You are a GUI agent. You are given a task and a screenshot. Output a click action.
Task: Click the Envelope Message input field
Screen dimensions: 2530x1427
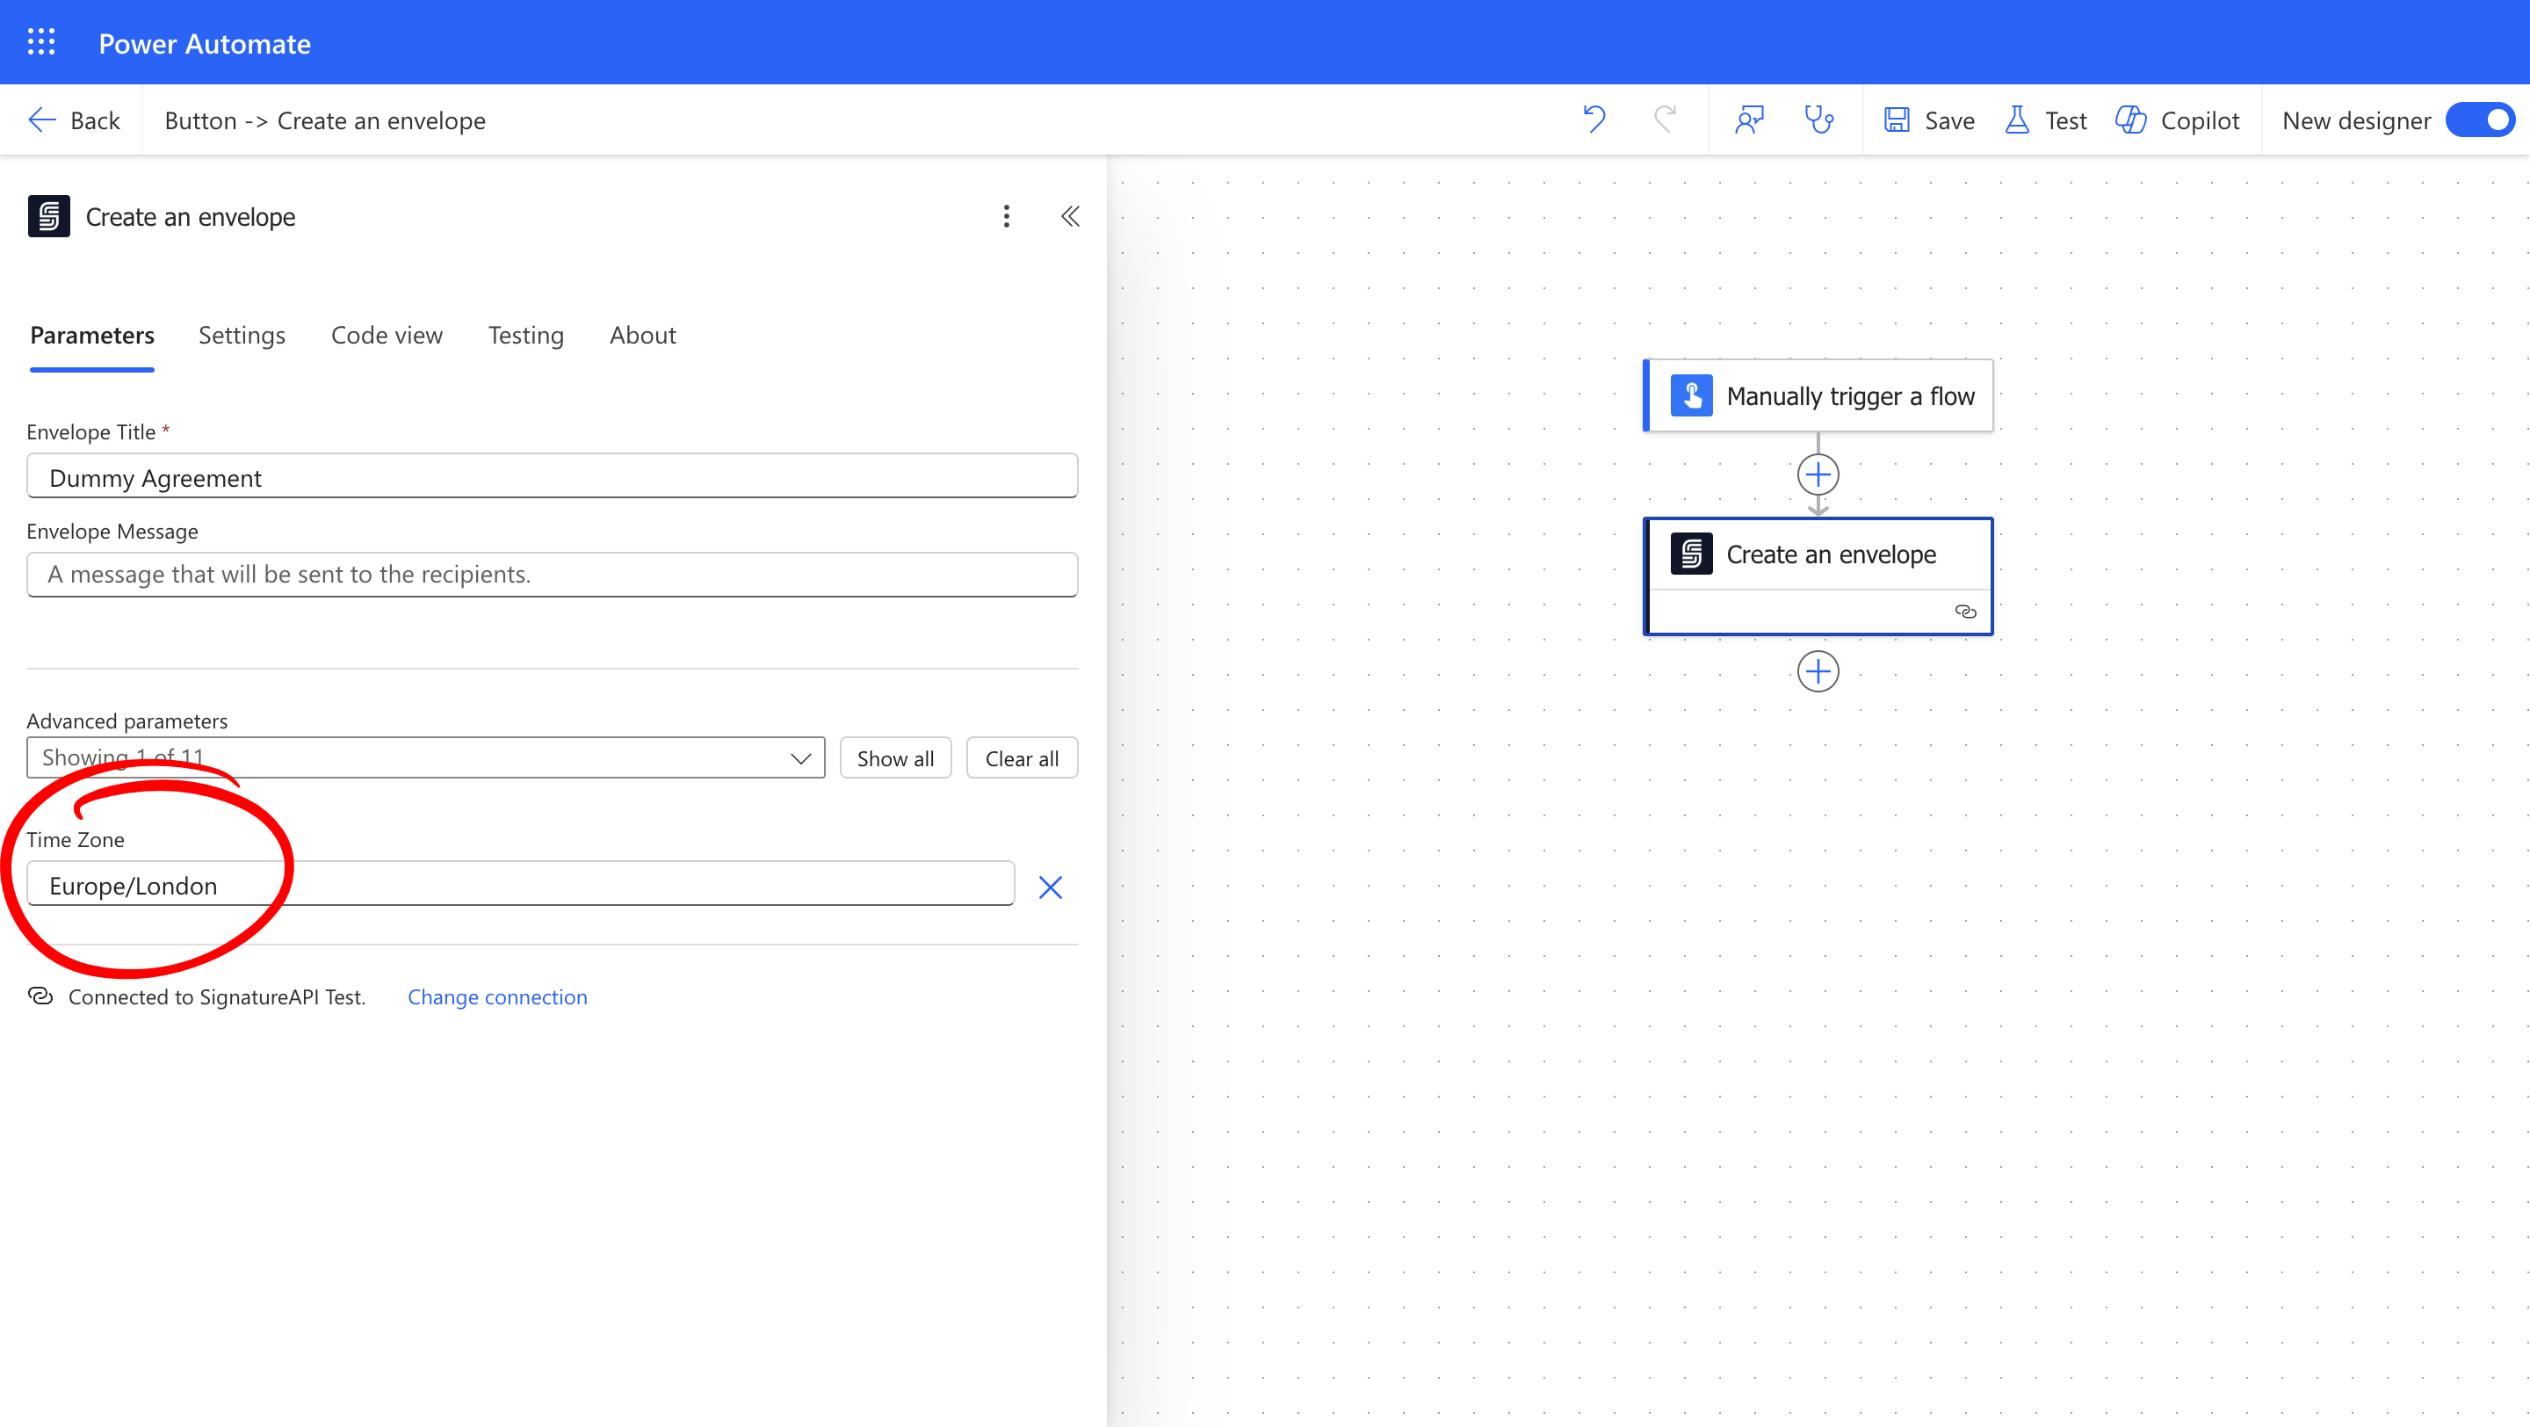point(552,575)
